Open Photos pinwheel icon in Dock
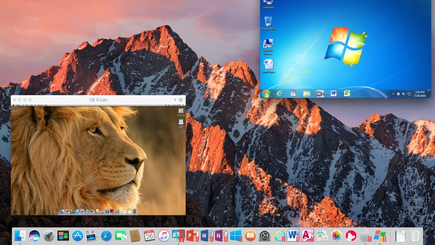The height and width of the screenshot is (245, 435). (x=336, y=236)
